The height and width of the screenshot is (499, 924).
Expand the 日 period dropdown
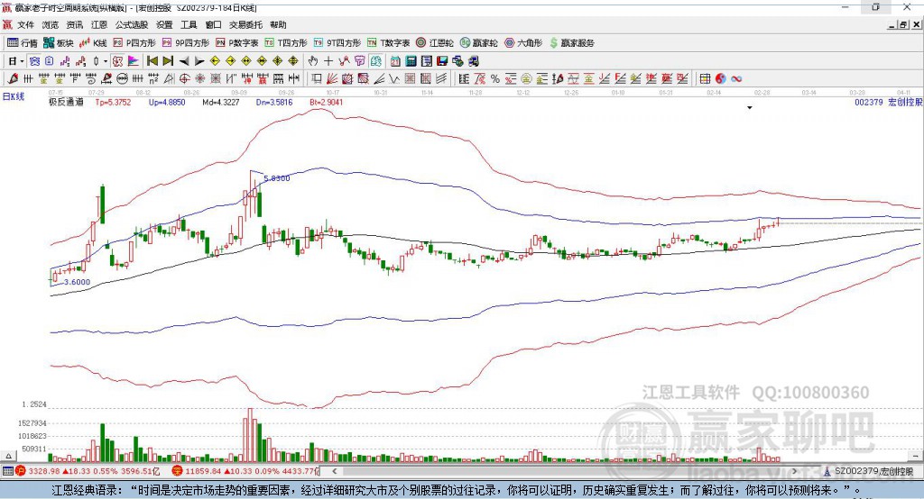(22, 61)
